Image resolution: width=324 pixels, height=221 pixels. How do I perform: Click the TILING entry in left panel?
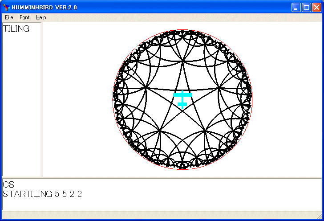(16, 29)
